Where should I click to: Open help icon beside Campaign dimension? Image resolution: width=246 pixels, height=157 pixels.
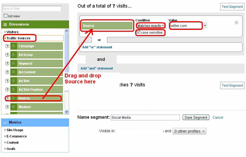click(7, 46)
